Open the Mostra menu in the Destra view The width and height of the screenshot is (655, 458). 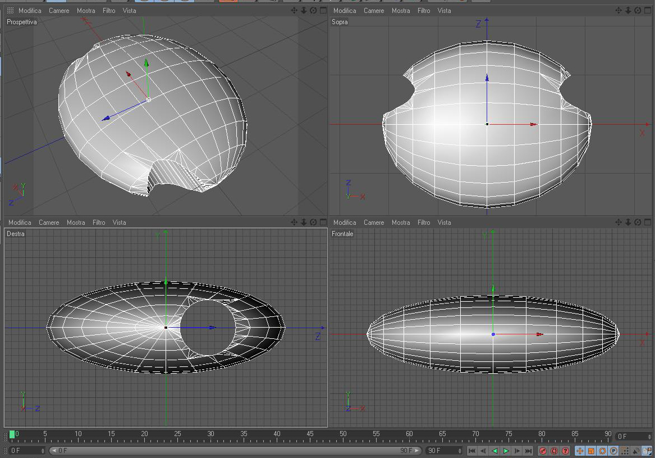[x=76, y=223]
